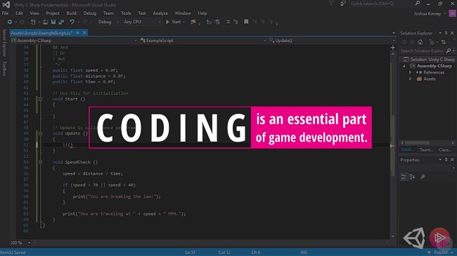Screen dimensions: 457x256
Task: Open the Build menu
Action: tap(71, 13)
